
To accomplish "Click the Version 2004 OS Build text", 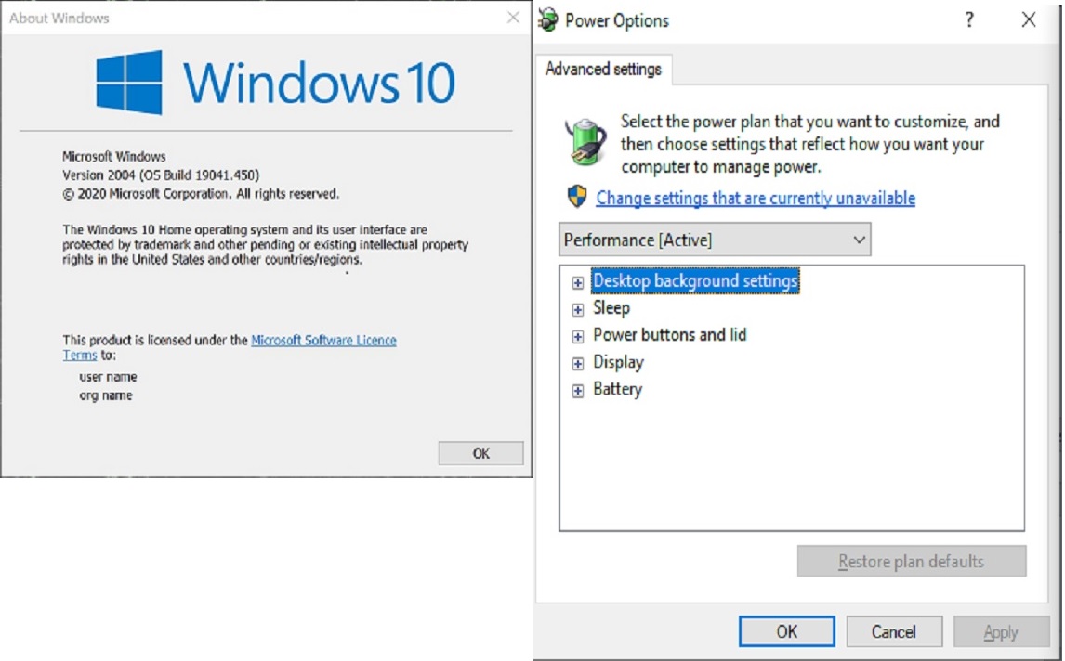I will 161,175.
